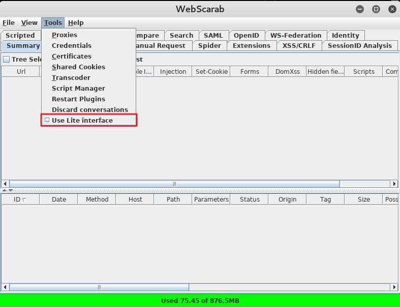Expand split pane downward with down arrow

(x=11, y=190)
